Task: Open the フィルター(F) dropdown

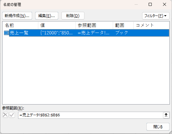Action: point(156,16)
